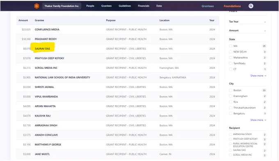
Task: Open VIPUL KHARBANDA grantee
Action: 46,97
